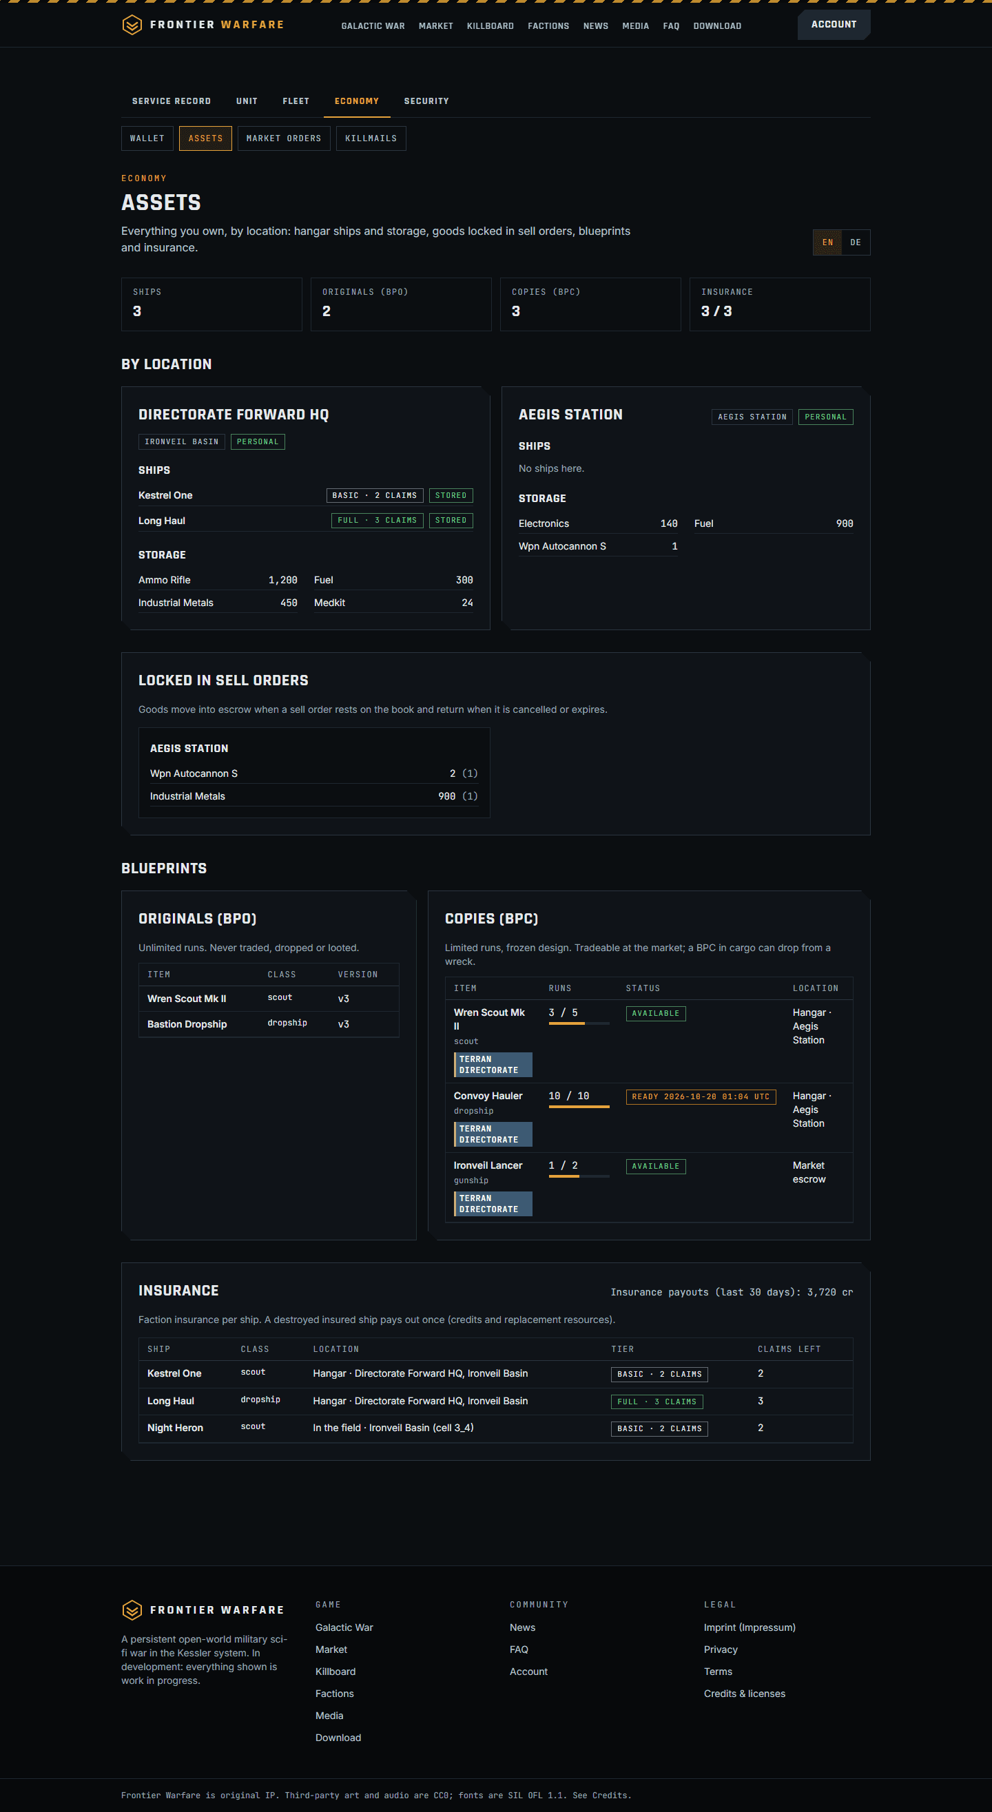Screen dimensions: 992x1812
Task: Select the Wallet sub-tab
Action: (x=147, y=138)
